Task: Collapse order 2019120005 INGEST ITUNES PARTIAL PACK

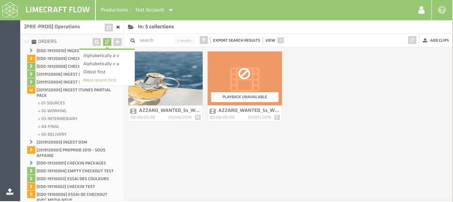Action: pyautogui.click(x=31, y=90)
